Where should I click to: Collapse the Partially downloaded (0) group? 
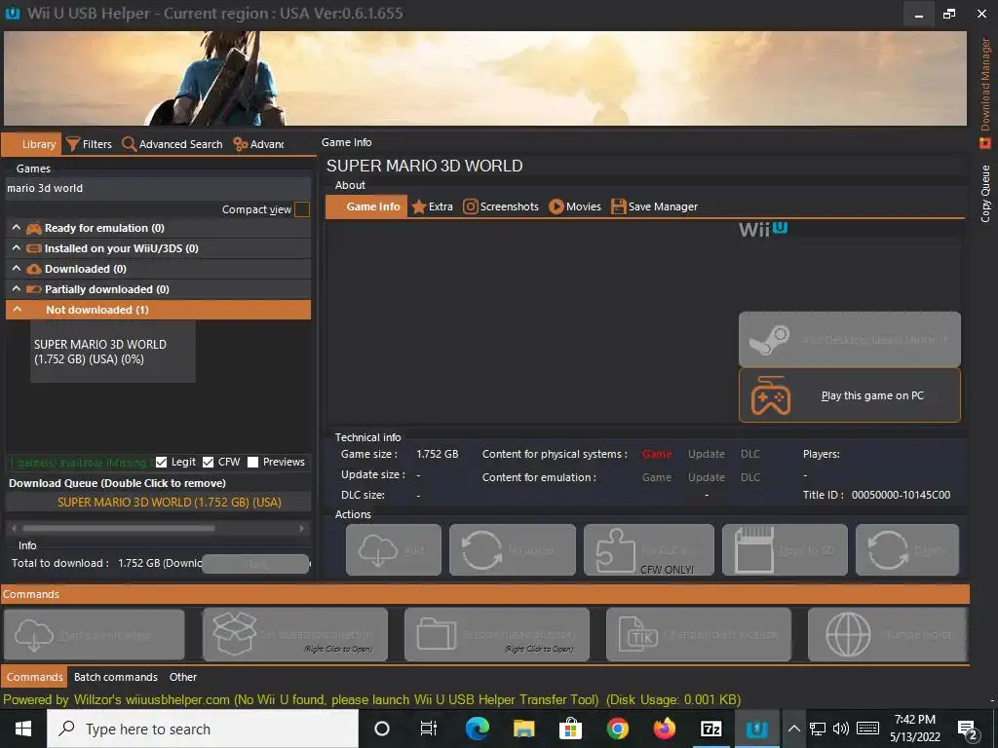(x=17, y=288)
